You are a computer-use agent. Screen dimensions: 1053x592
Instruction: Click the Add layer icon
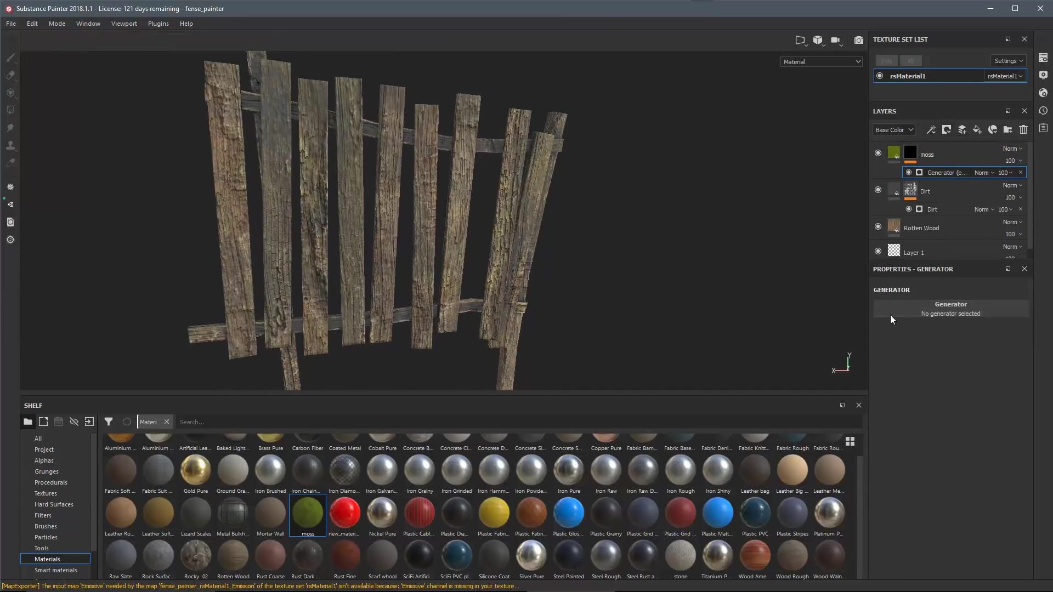coord(962,130)
